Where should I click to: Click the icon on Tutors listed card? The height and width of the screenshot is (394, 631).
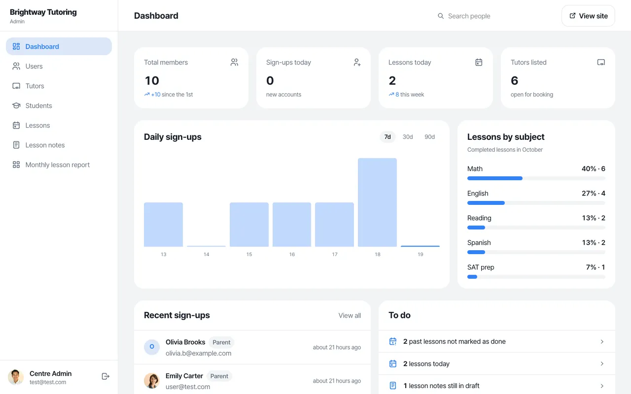(601, 62)
